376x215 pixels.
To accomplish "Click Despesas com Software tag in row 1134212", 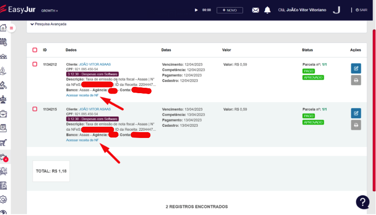I will tap(92, 74).
